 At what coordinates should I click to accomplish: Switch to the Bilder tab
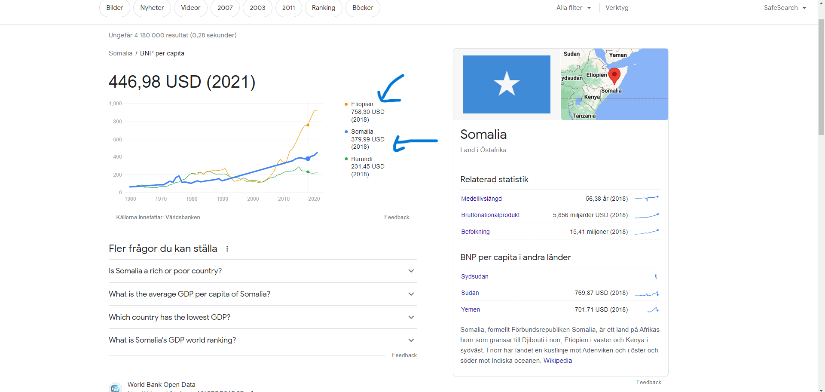(x=115, y=8)
